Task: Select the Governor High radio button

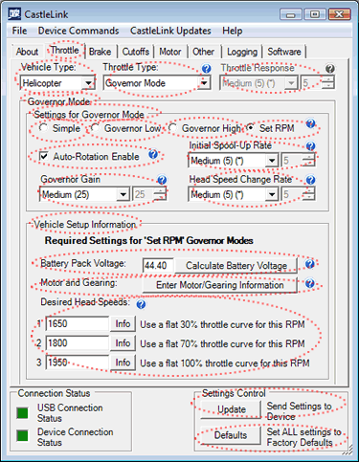Action: click(x=172, y=128)
